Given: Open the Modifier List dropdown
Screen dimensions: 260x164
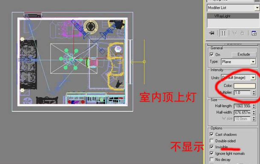Looking at the screenshot, I should (257, 8).
